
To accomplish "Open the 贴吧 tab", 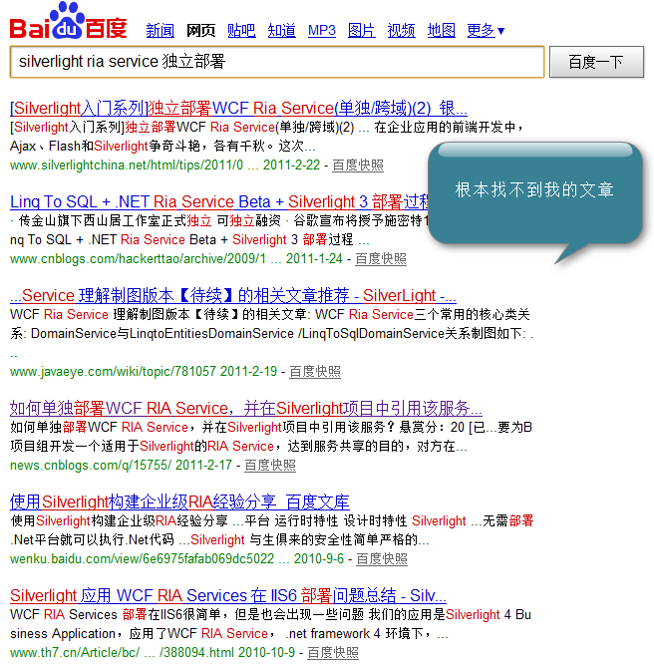I will pyautogui.click(x=241, y=31).
